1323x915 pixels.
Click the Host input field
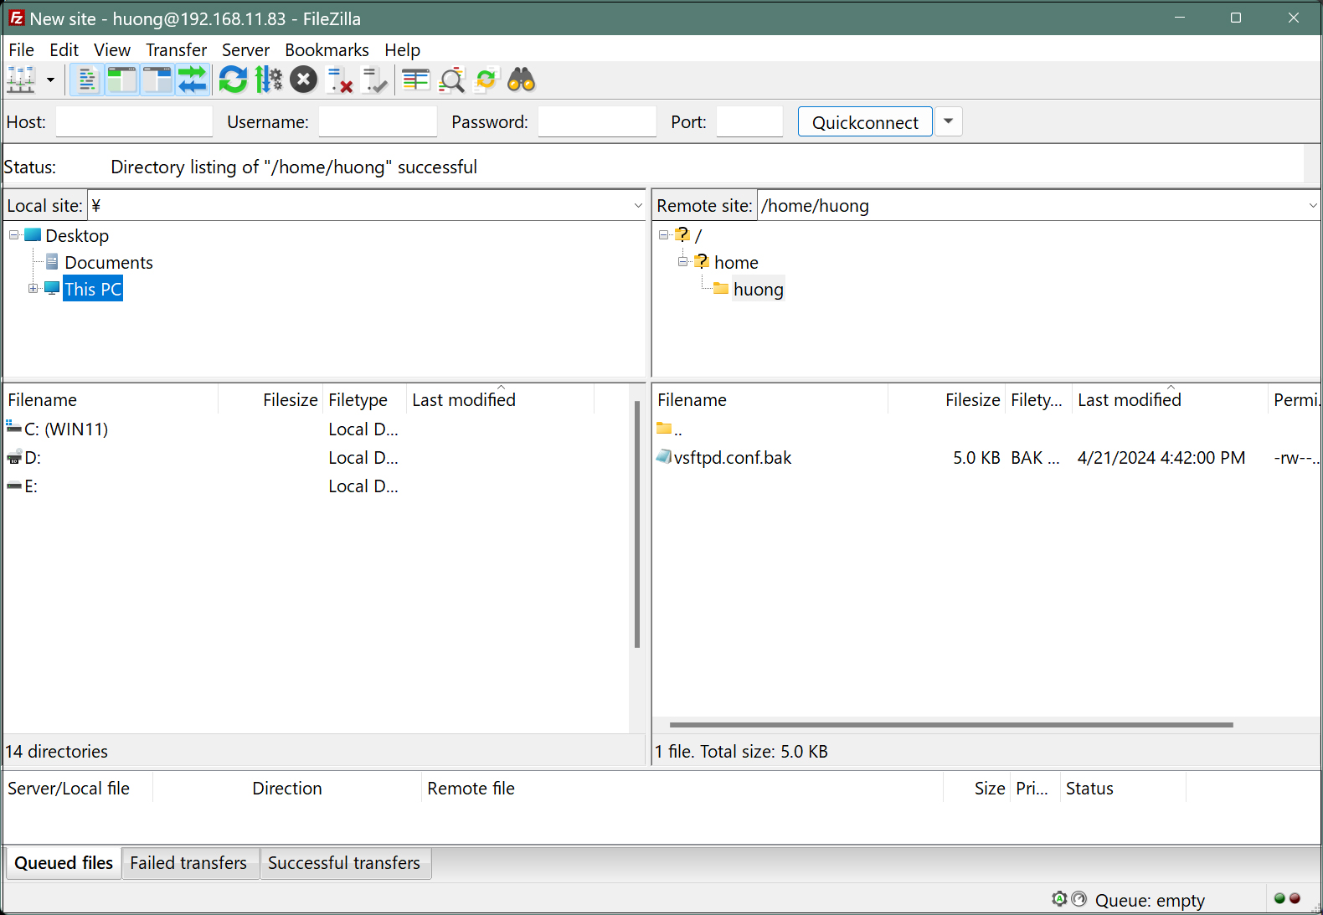134,122
